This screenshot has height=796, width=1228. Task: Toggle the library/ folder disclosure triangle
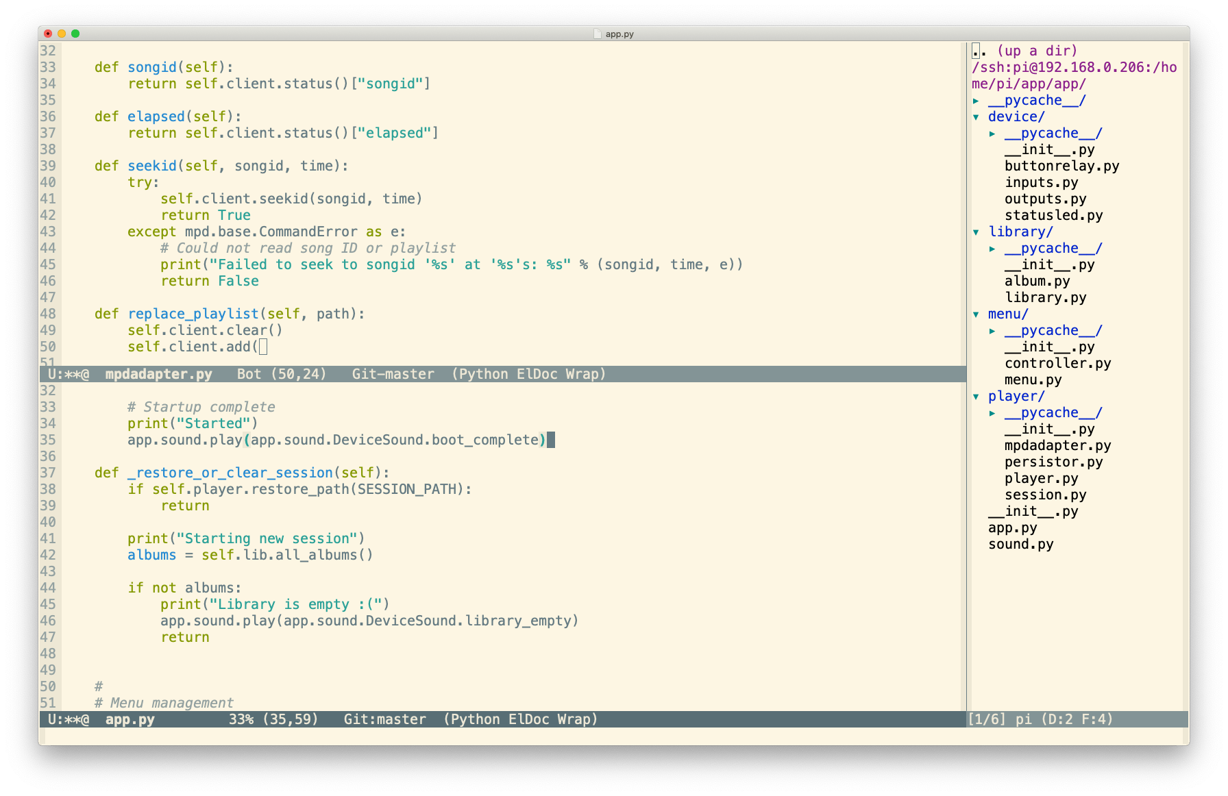[976, 232]
